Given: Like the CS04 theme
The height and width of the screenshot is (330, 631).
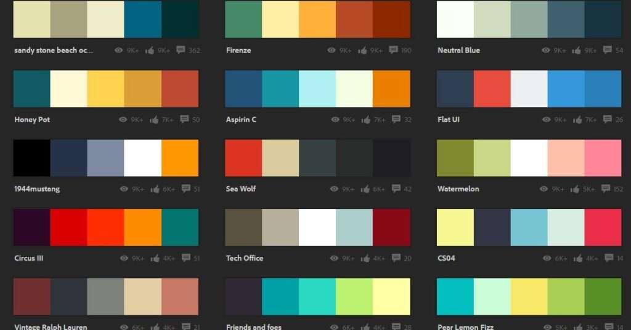Looking at the screenshot, I should (x=578, y=259).
